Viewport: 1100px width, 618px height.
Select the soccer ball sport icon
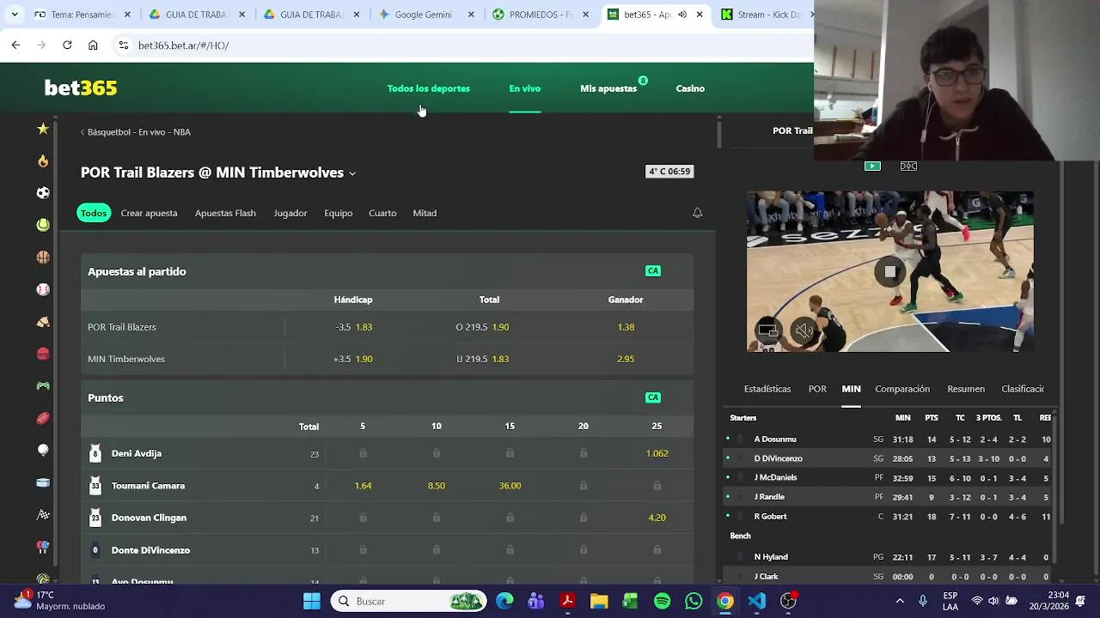point(43,193)
